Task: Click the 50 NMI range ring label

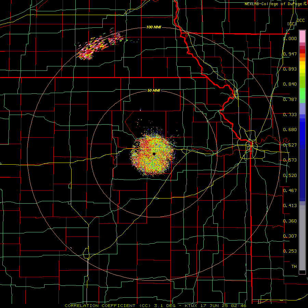Action: click(x=154, y=90)
